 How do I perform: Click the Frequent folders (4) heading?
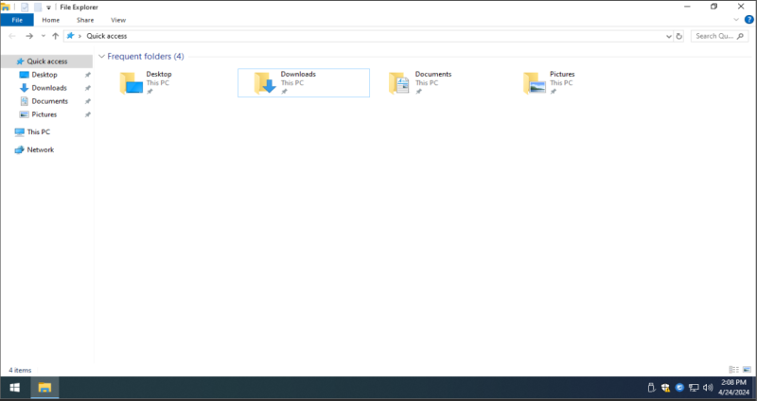pos(146,57)
